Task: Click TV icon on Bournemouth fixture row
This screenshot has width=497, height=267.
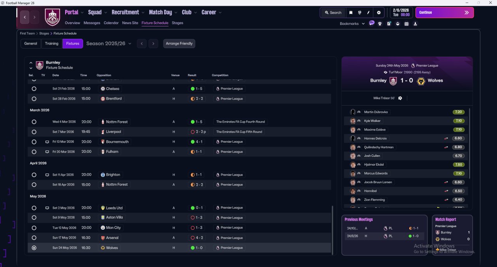Action: [x=47, y=142]
